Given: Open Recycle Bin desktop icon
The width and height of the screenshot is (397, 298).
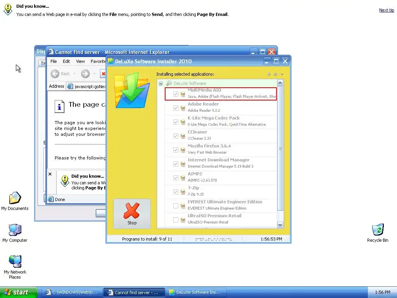Looking at the screenshot, I should coord(378,230).
